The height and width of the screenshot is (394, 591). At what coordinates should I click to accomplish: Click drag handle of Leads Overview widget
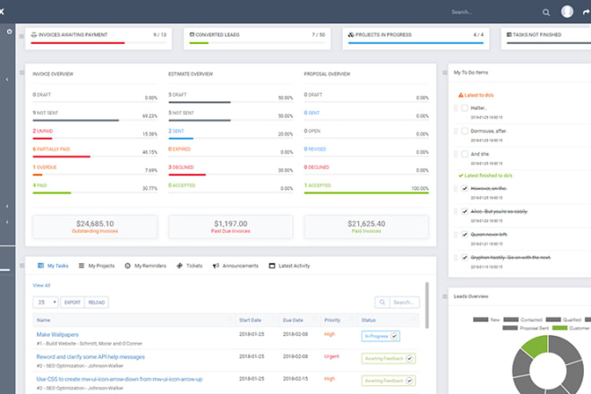point(445,296)
